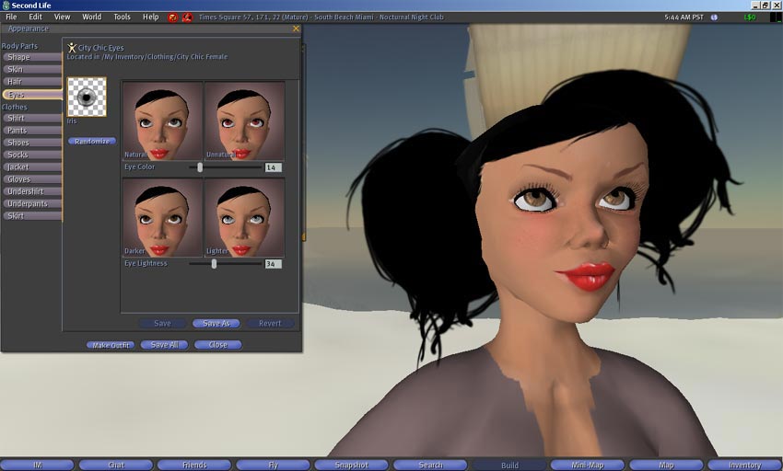Open the Tools menu
783x471 pixels.
click(122, 17)
